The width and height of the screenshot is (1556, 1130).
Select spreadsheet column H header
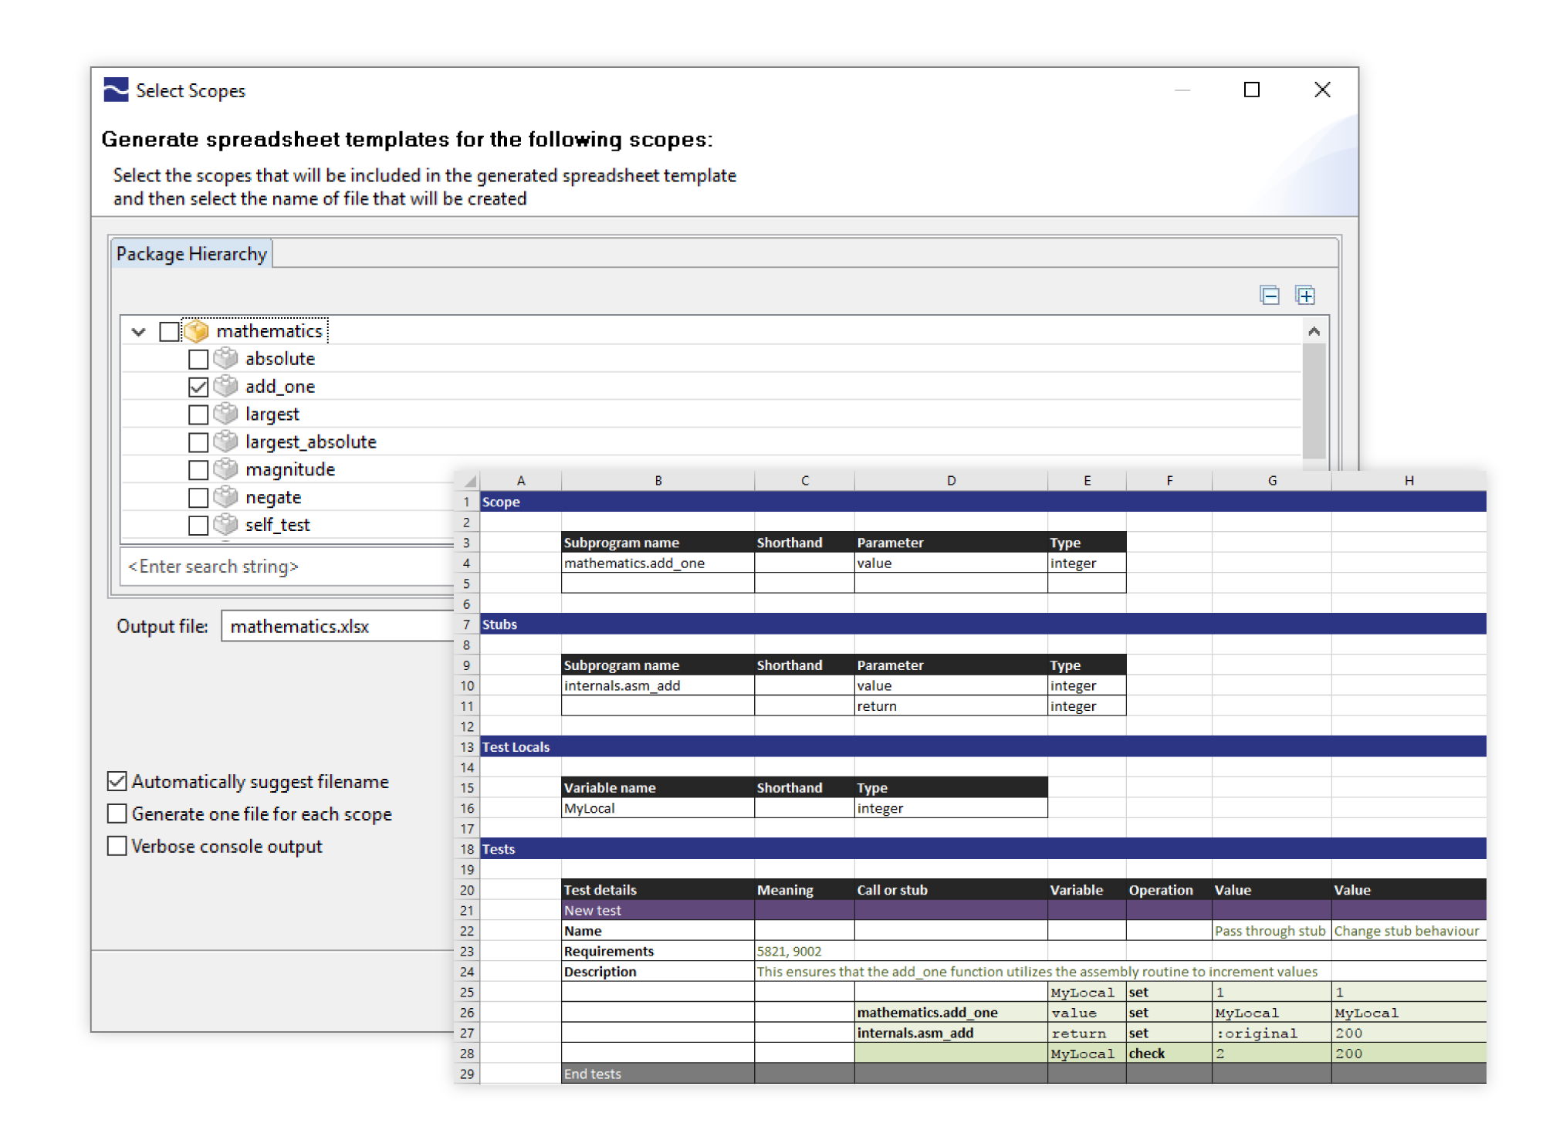tap(1409, 480)
